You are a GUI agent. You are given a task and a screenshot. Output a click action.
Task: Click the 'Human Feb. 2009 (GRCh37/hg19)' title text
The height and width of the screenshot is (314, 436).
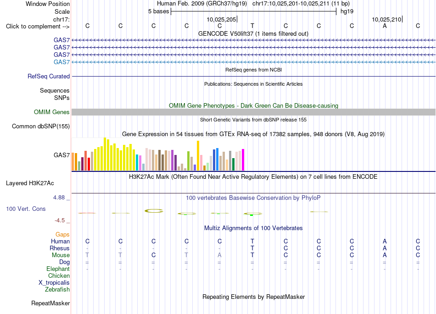coord(202,4)
